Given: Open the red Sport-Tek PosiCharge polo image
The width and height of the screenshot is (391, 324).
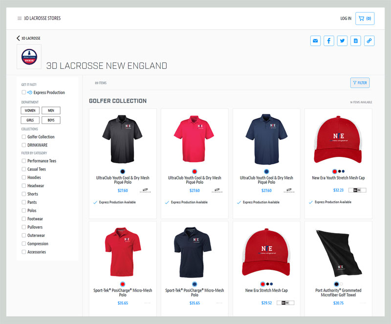Looking at the screenshot, I should click(123, 252).
